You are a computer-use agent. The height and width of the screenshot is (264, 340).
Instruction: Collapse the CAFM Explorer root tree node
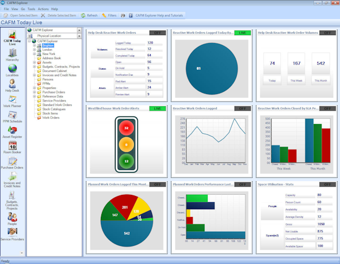(x=29, y=41)
